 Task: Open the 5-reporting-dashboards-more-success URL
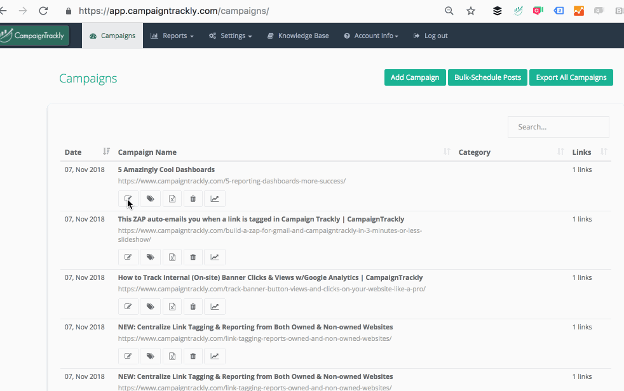click(231, 181)
